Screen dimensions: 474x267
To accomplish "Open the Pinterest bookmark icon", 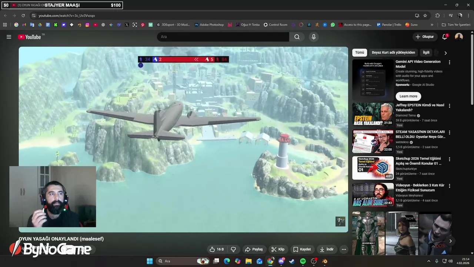I will [x=143, y=25].
